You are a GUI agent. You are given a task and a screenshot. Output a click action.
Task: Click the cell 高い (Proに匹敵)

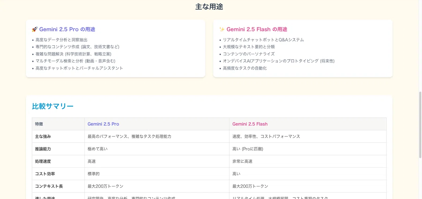click(308, 149)
